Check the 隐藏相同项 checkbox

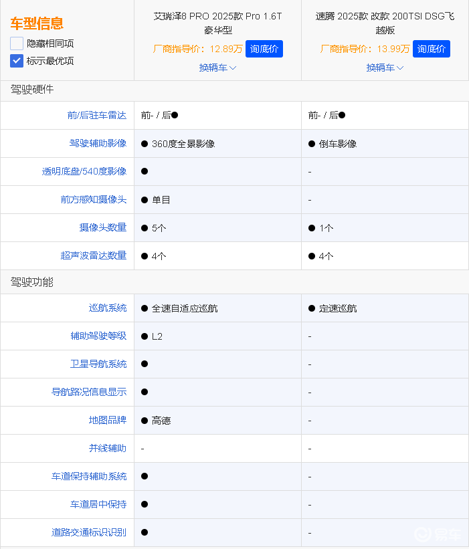[x=17, y=43]
